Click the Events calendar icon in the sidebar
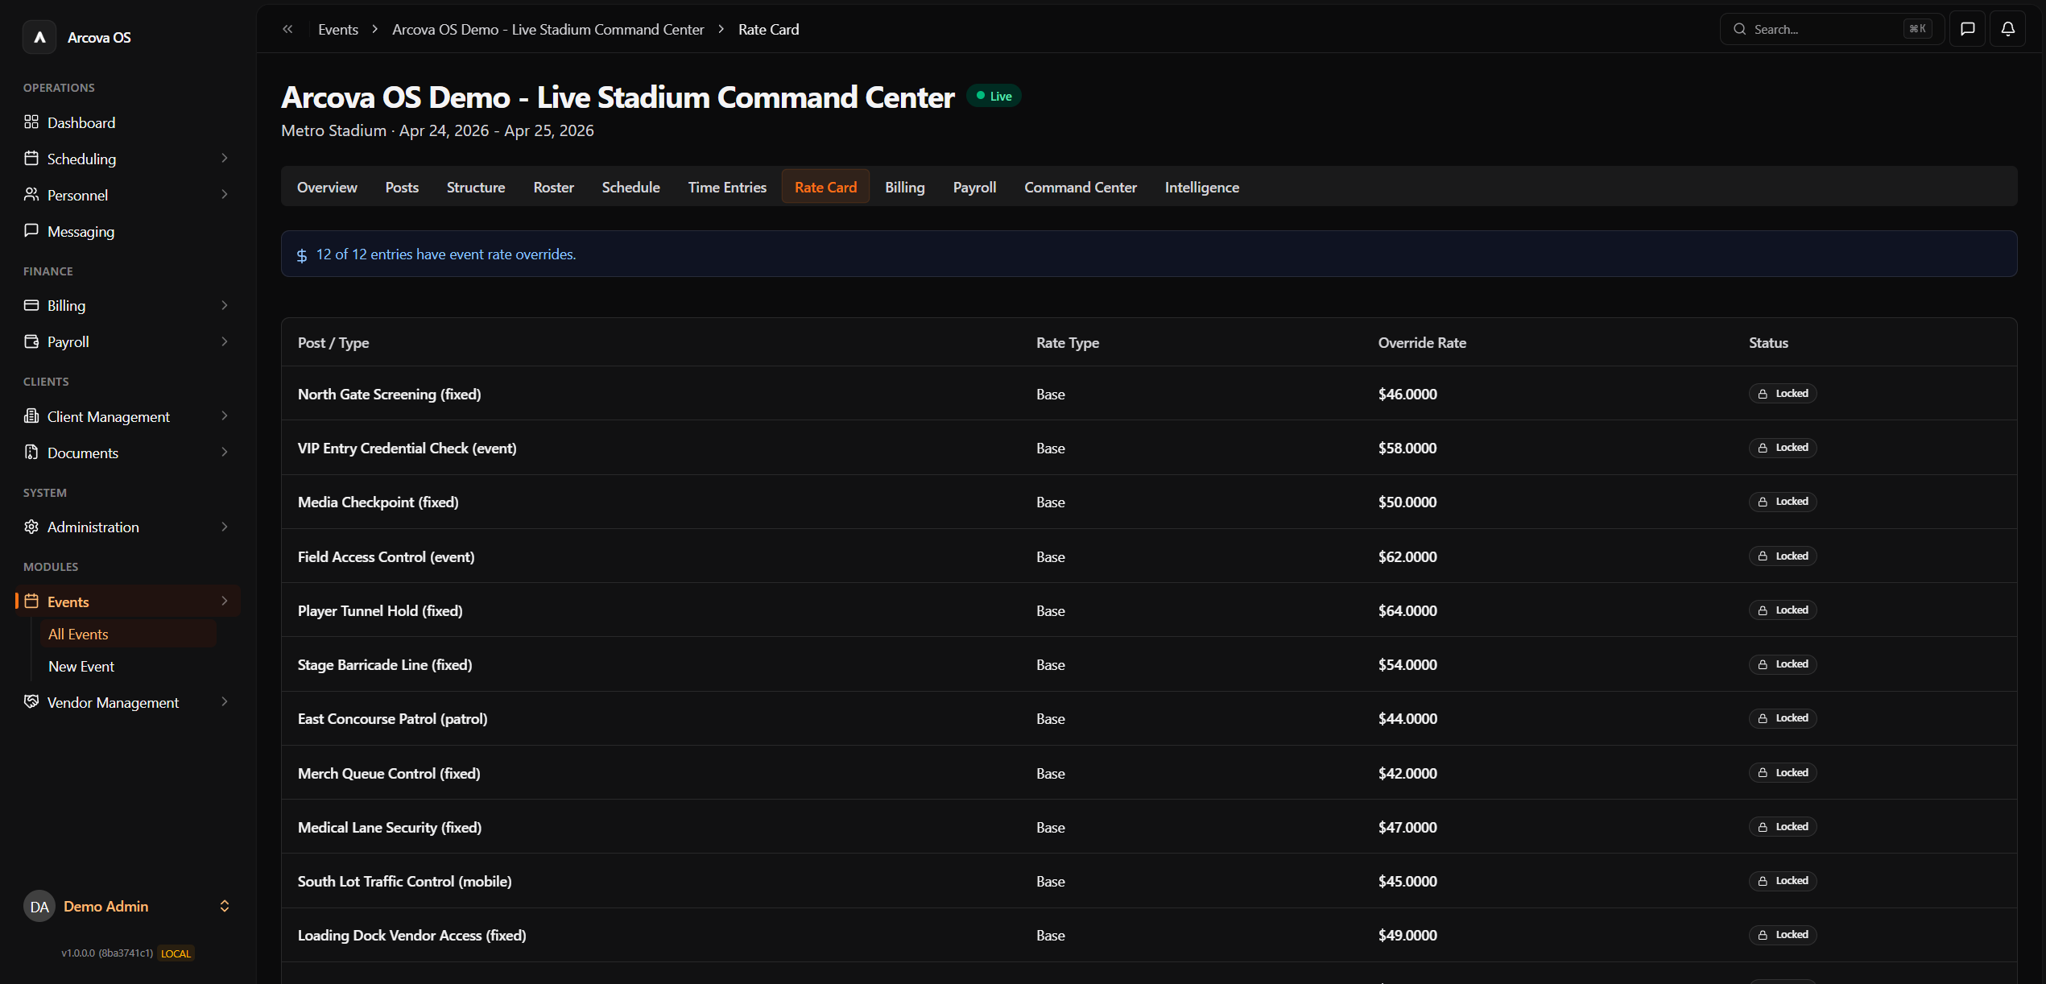Viewport: 2046px width, 984px height. (31, 602)
